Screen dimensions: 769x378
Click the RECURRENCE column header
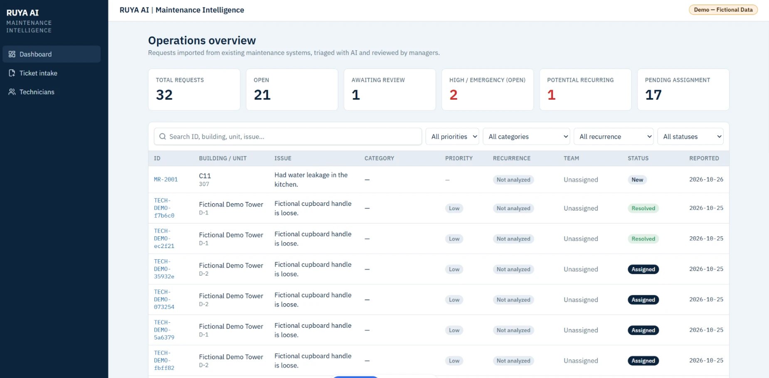(512, 158)
